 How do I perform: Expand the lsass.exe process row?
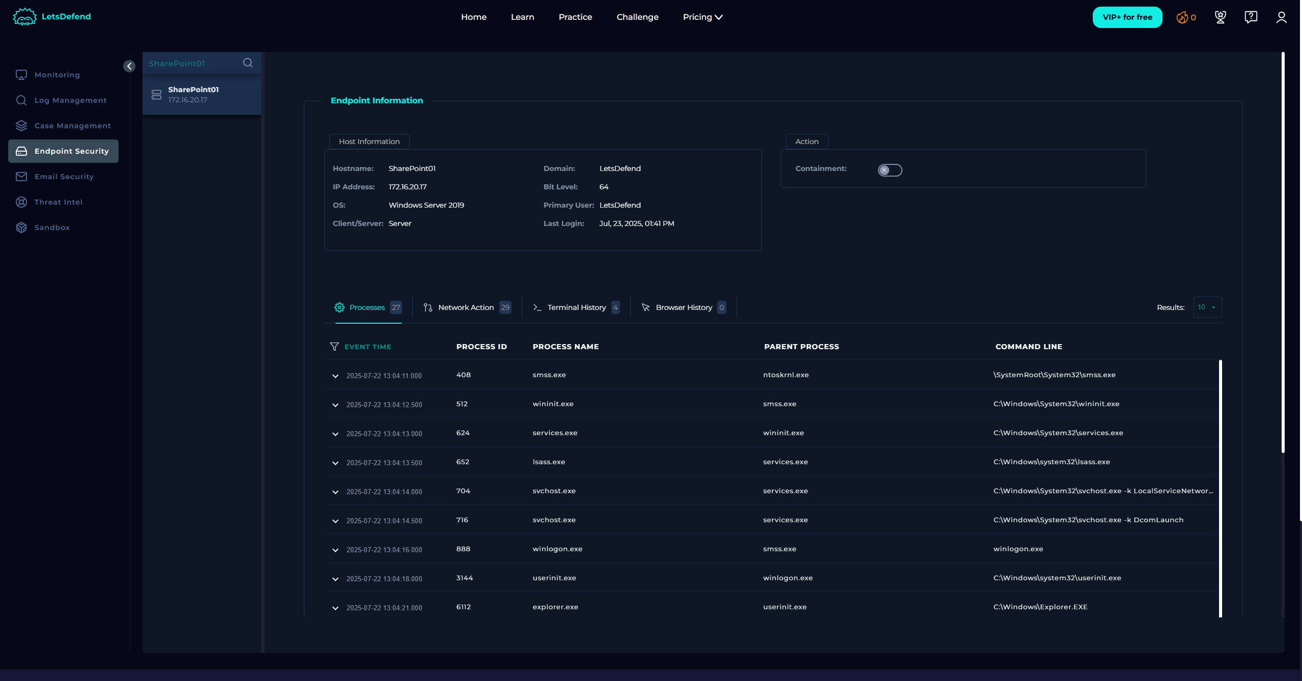[335, 463]
